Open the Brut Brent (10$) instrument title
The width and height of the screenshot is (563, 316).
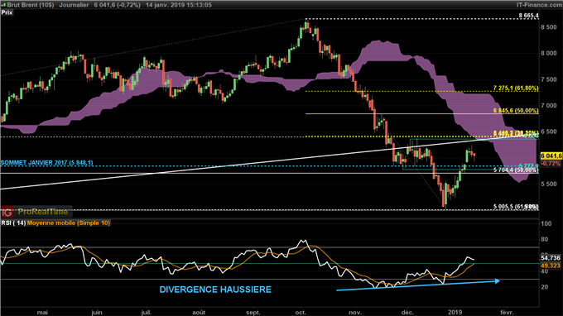tap(31, 5)
